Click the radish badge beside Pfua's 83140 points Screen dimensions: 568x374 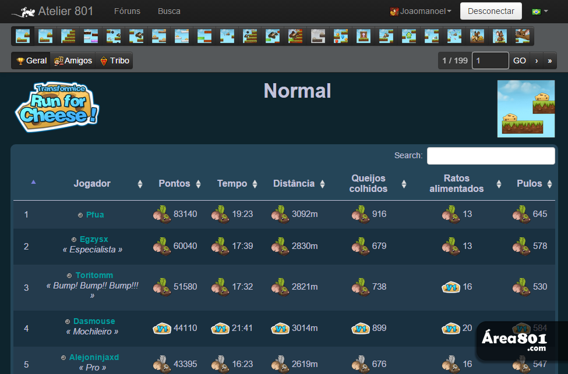162,215
